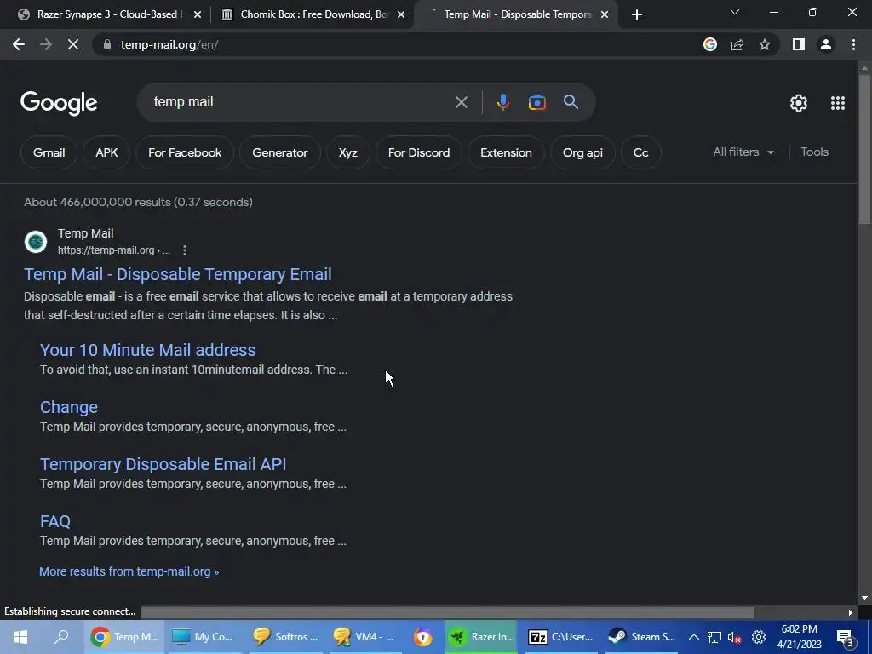Open Google account icon in address bar
The image size is (872, 654).
pyautogui.click(x=709, y=44)
